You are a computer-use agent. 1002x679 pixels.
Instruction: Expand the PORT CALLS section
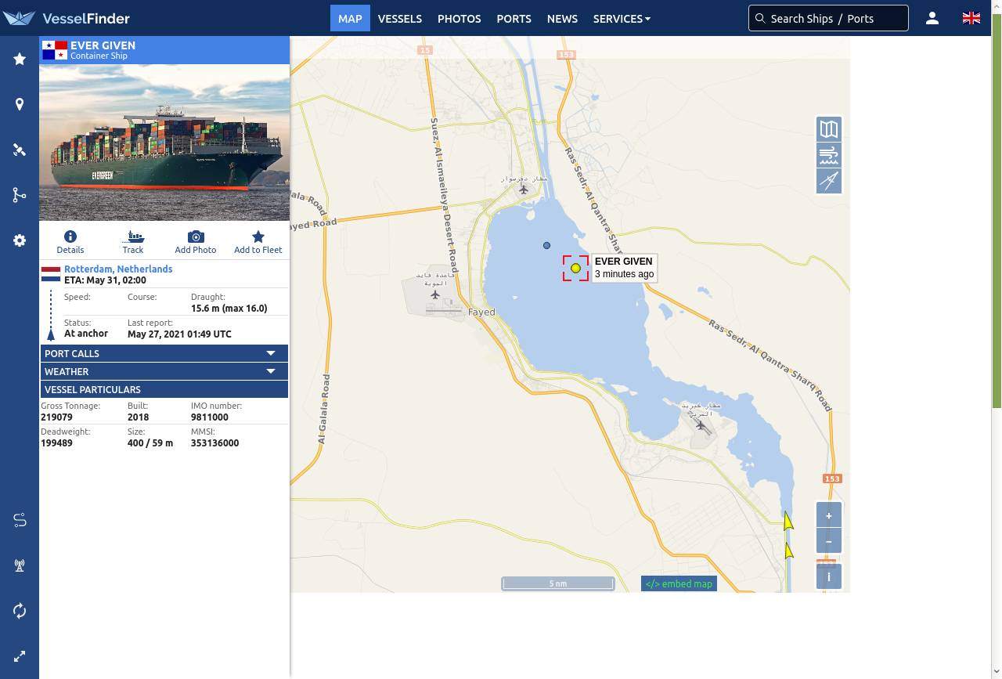(164, 353)
